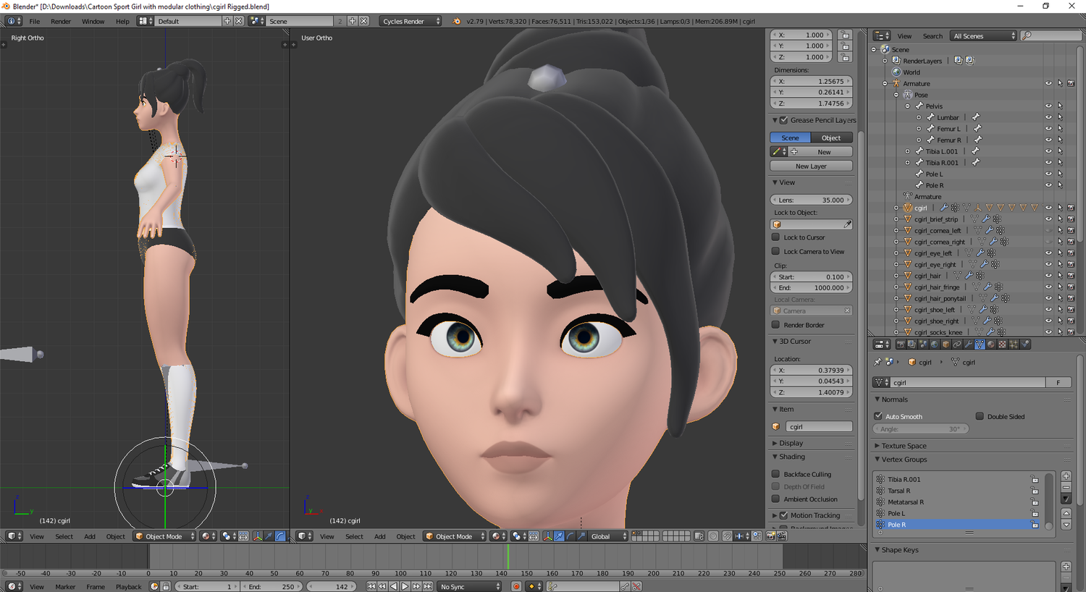Toggle visibility eye for cgirl_hair object
The width and height of the screenshot is (1086, 592).
tap(1048, 276)
